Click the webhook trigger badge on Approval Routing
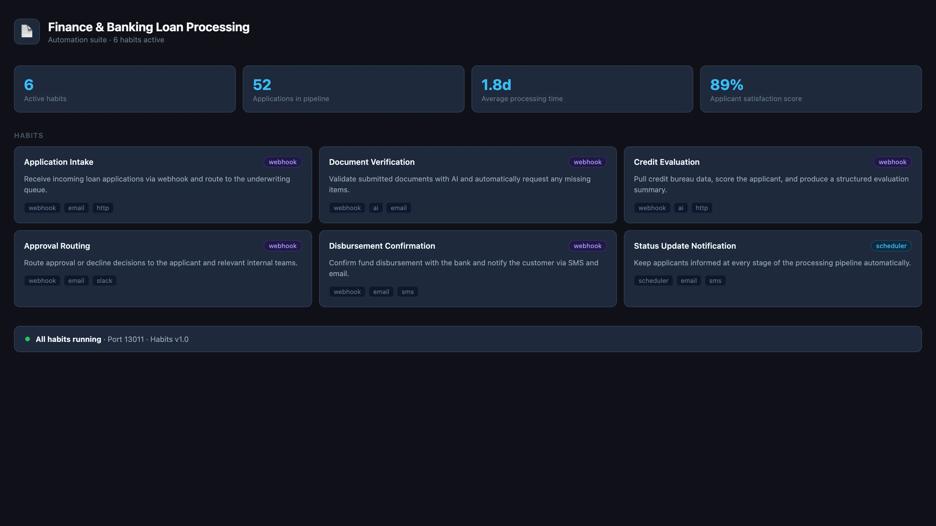This screenshot has width=936, height=526. click(283, 246)
